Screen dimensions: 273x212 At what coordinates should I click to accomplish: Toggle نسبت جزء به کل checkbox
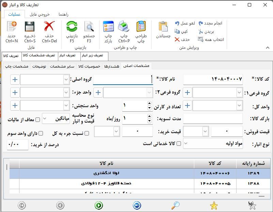pos(87,133)
